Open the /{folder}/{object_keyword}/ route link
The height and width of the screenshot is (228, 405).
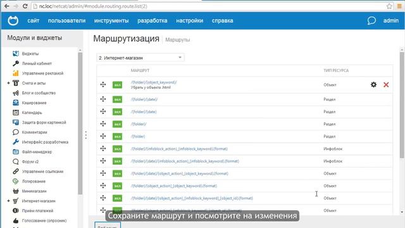154,82
